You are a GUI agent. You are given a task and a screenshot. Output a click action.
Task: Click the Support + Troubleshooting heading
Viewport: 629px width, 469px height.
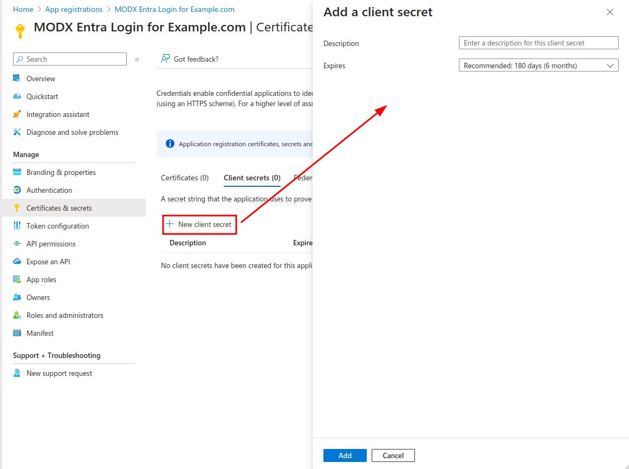pos(56,355)
